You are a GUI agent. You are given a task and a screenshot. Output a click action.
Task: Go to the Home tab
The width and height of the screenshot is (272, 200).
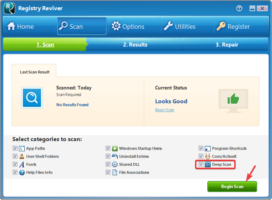(29, 27)
